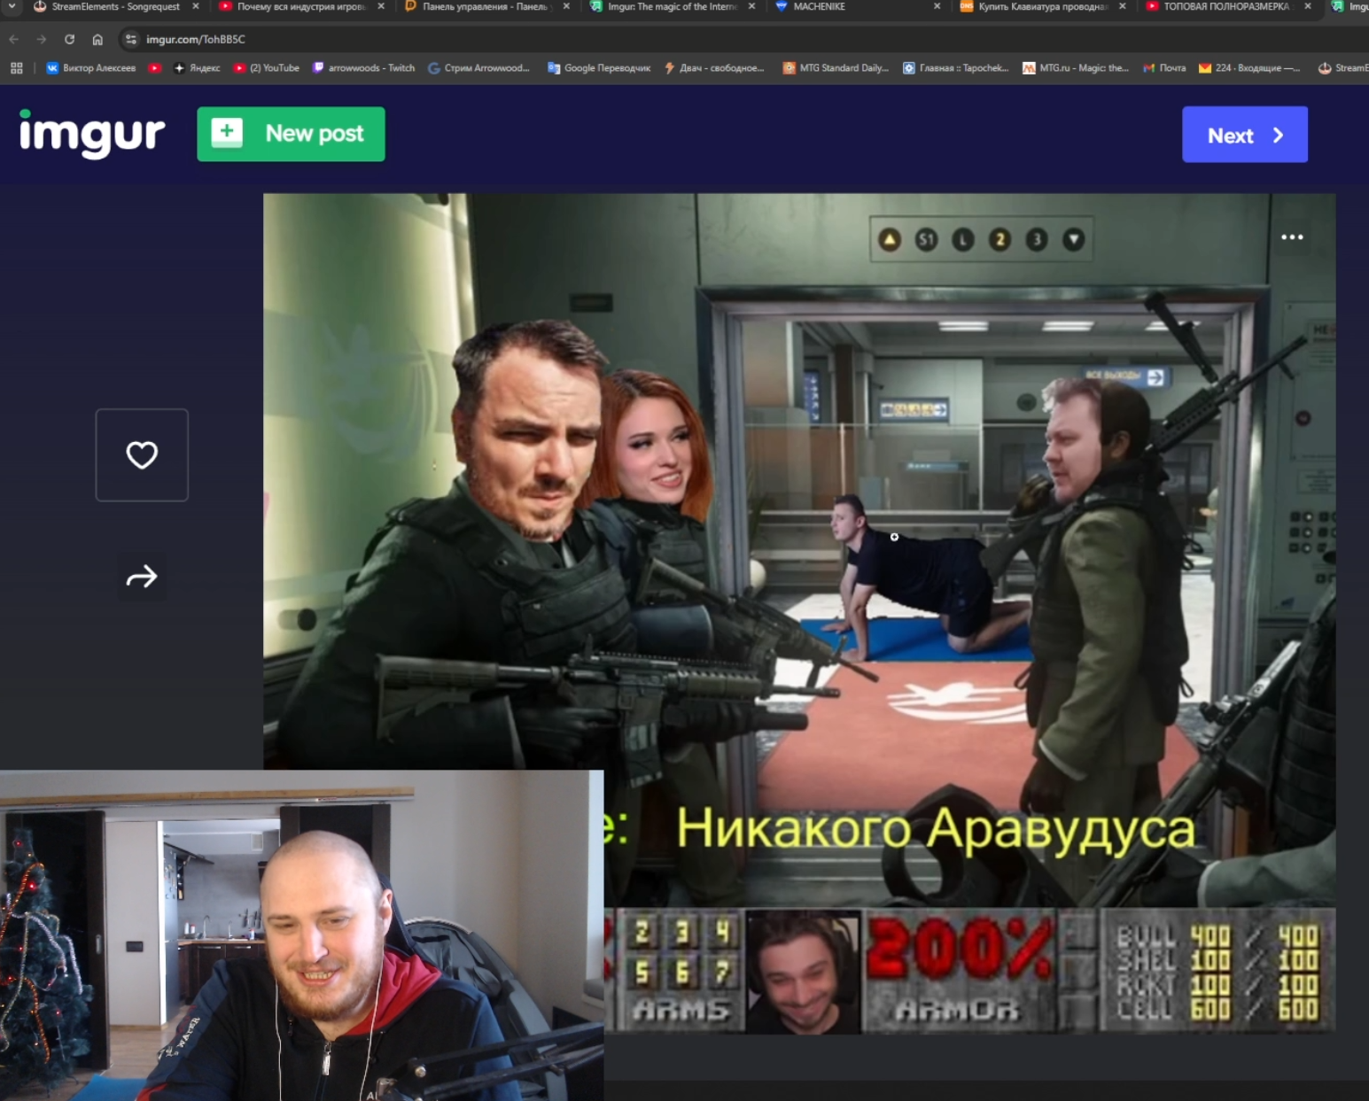Viewport: 1369px width, 1101px height.
Task: Open the Google Переводчик bookmark
Action: [x=599, y=68]
